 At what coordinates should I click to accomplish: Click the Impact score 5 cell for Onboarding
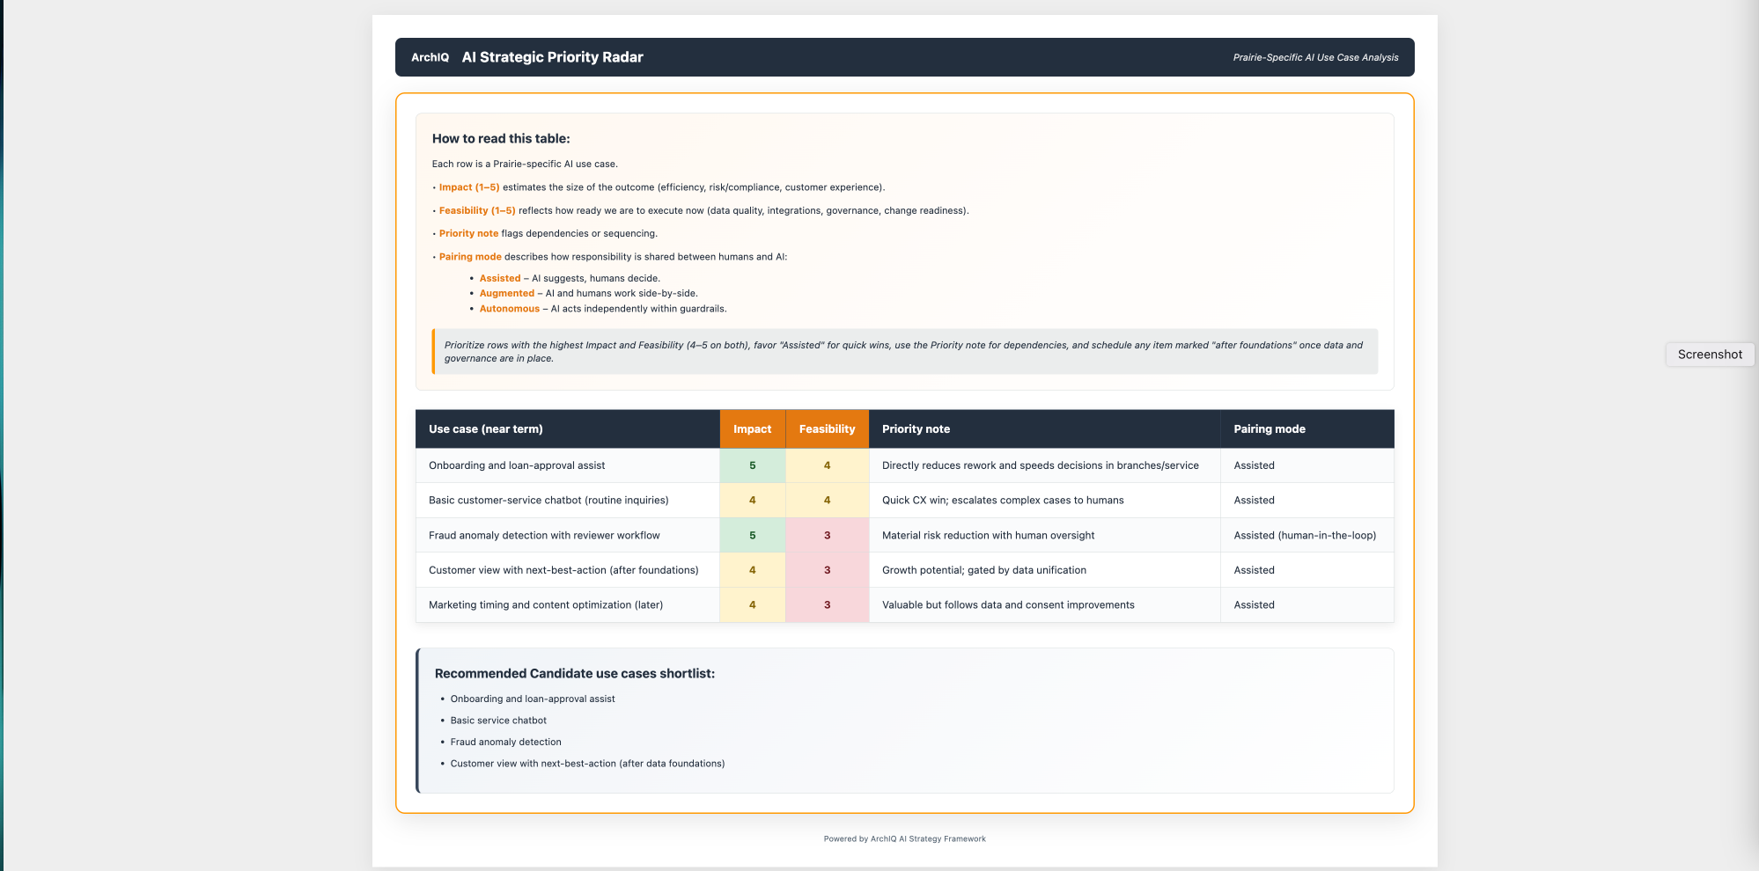[752, 465]
